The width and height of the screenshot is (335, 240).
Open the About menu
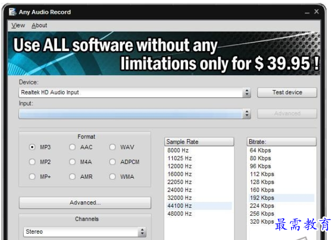pyautogui.click(x=39, y=25)
